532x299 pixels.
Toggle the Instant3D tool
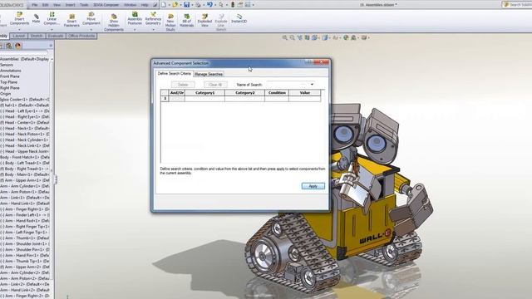coord(239,18)
